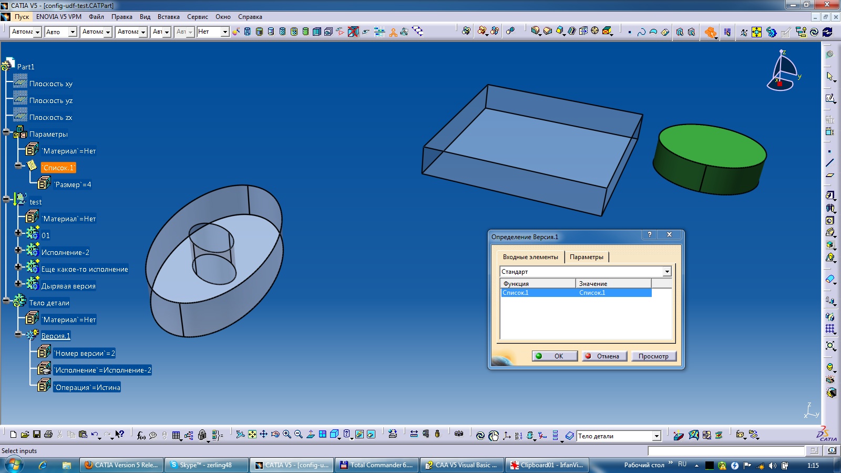The width and height of the screenshot is (841, 473).
Task: Select the Pan view icon
Action: point(263,434)
